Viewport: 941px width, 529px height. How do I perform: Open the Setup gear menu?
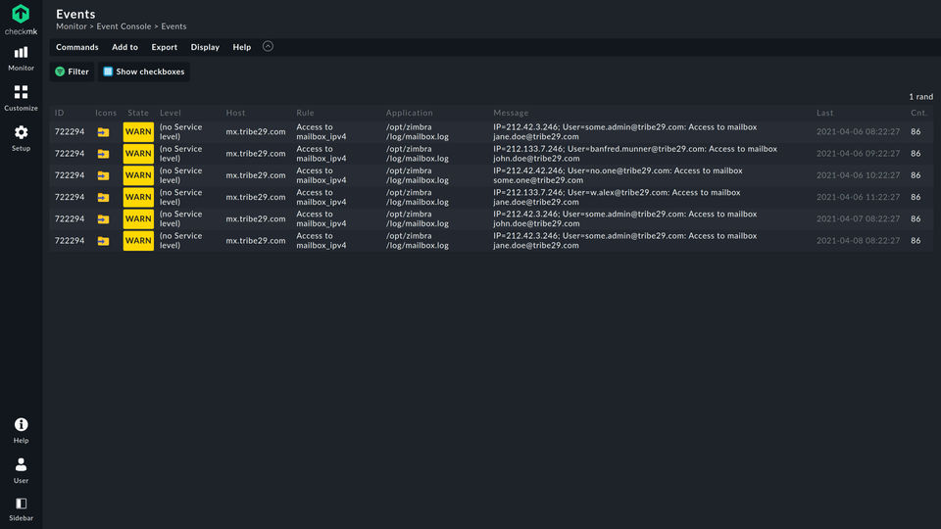point(21,138)
